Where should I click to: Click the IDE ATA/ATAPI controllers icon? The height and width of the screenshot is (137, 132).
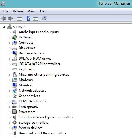click(x=15, y=64)
